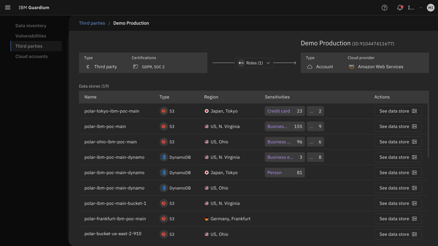The image size is (438, 246).
Task: Click the Sensitivities column header
Action: click(277, 97)
